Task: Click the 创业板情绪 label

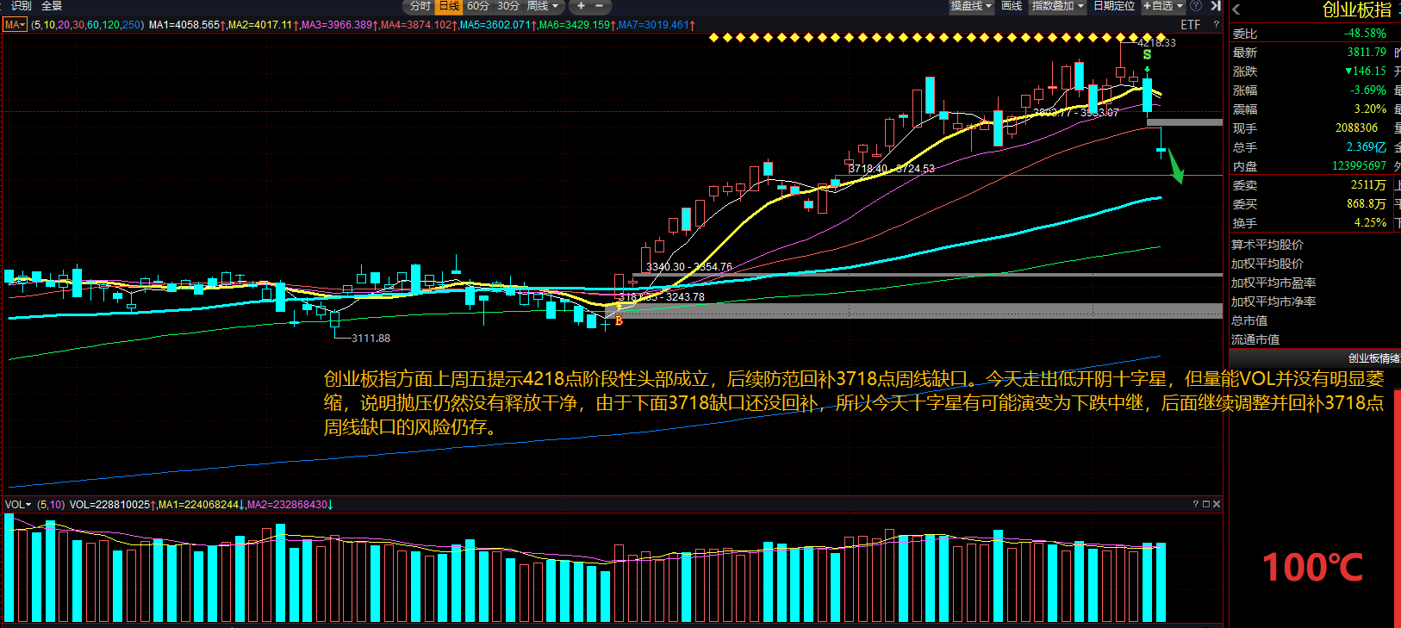Action: pyautogui.click(x=1374, y=358)
